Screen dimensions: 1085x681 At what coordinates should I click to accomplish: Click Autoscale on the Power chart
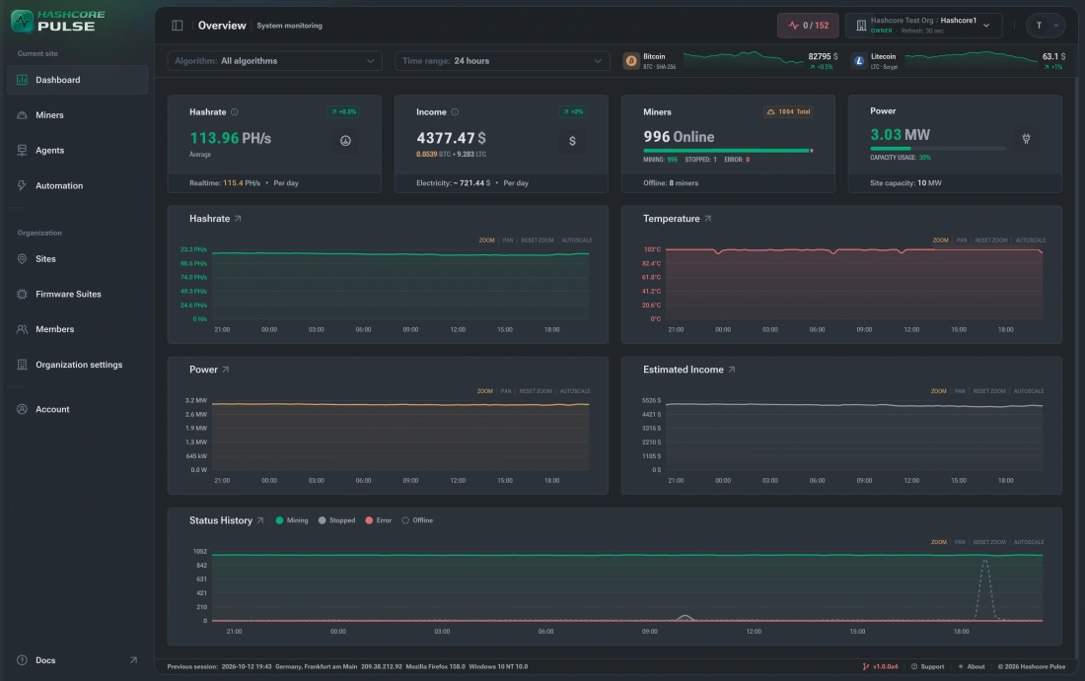point(575,391)
